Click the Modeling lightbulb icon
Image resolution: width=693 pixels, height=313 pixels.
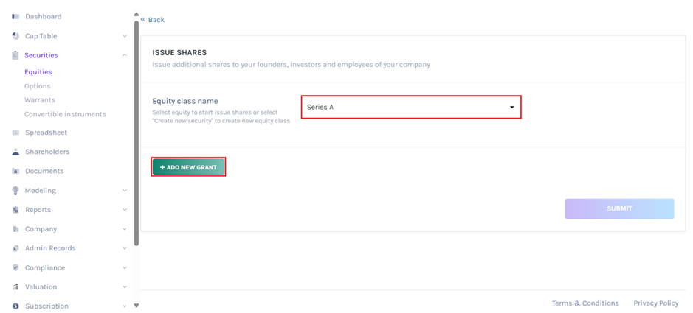coord(15,190)
